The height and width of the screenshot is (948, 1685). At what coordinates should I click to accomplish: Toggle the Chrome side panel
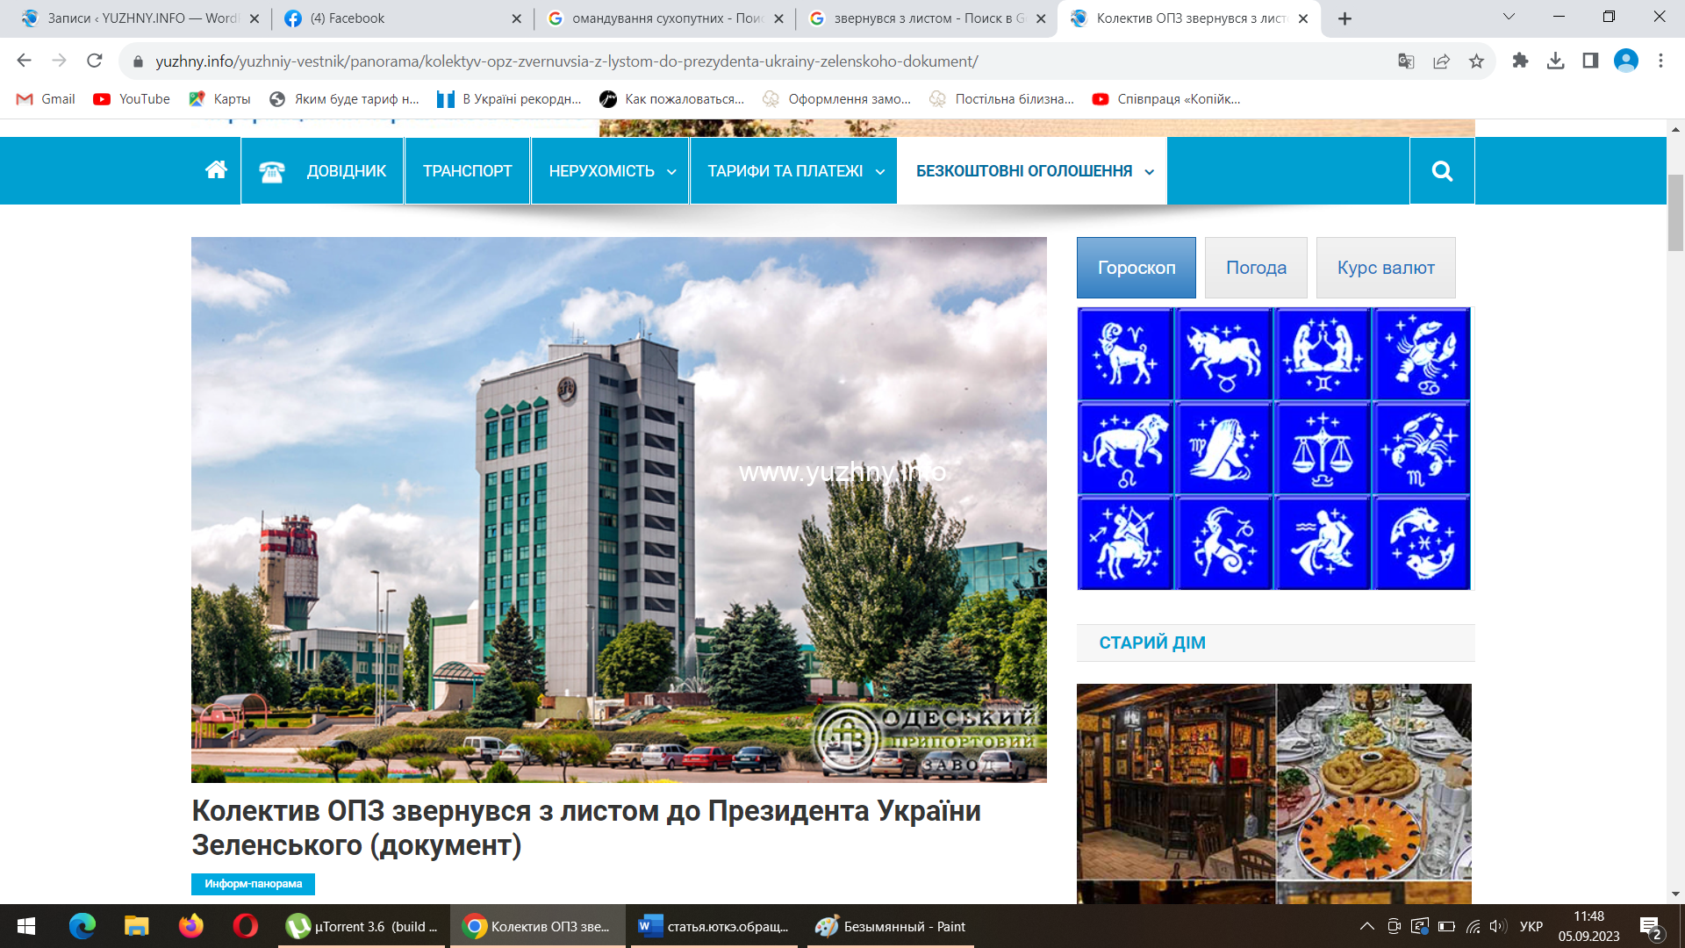click(1590, 61)
